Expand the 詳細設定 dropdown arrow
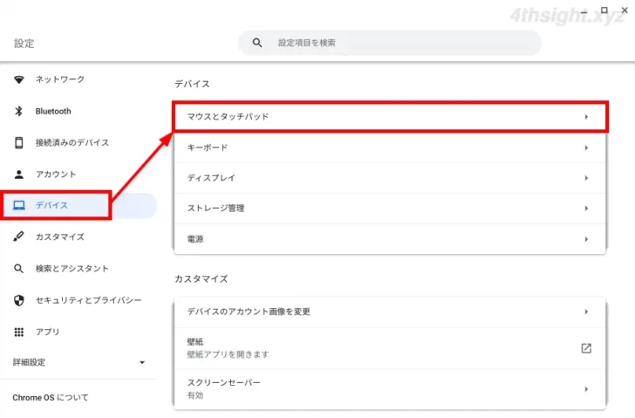This screenshot has height=418, width=635. (x=141, y=362)
